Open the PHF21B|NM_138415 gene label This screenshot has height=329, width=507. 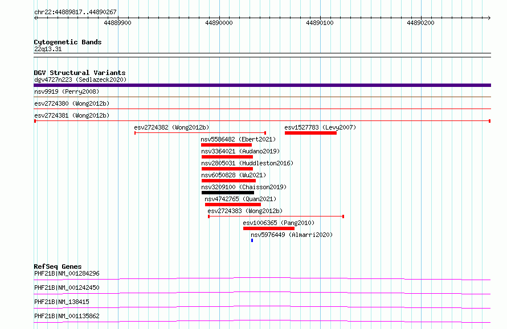tap(62, 302)
